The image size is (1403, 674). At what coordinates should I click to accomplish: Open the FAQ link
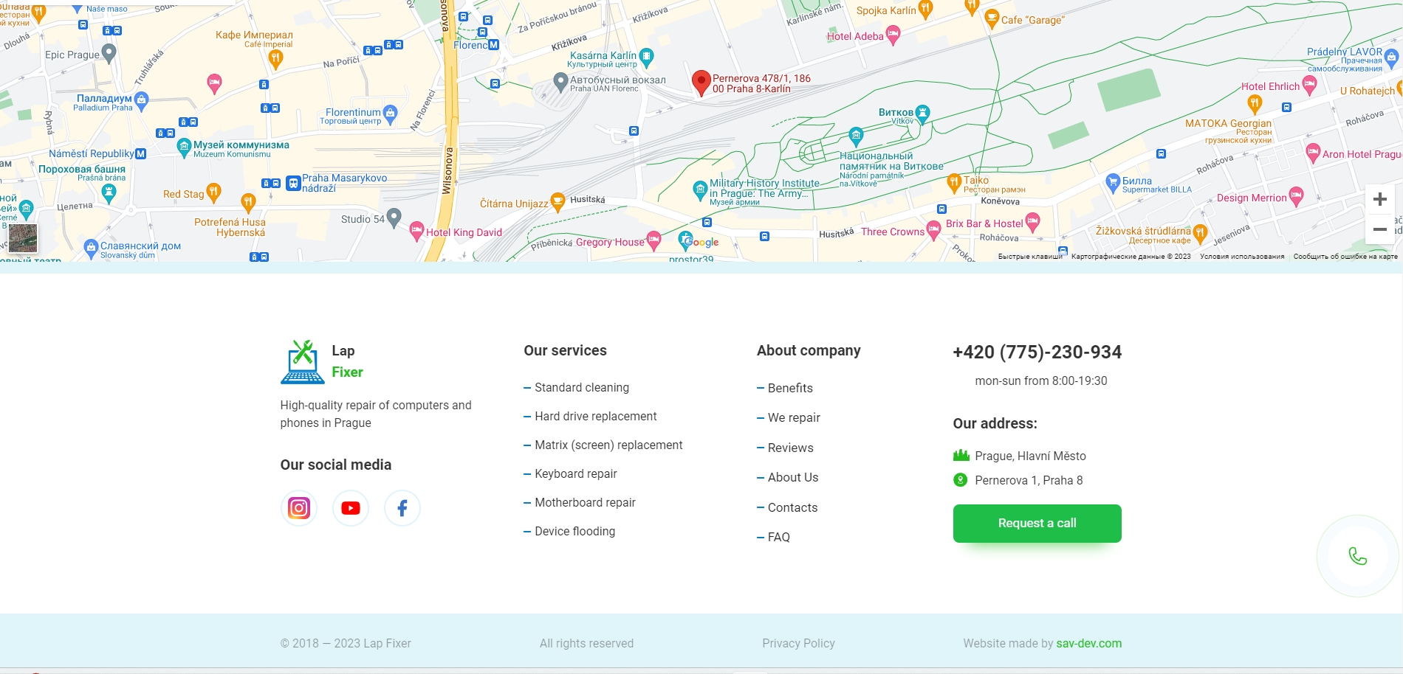778,538
